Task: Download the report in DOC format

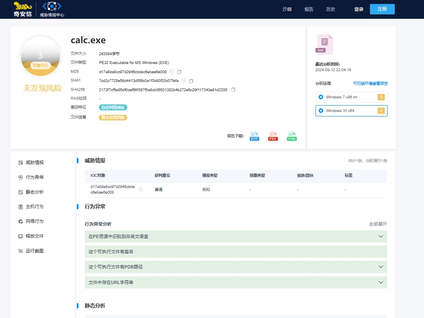Action: pos(254,136)
